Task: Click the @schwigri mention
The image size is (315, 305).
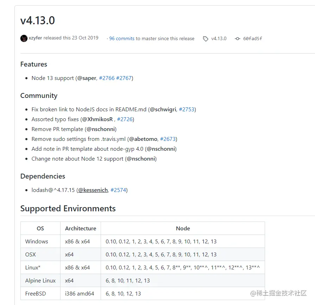Action: point(163,110)
